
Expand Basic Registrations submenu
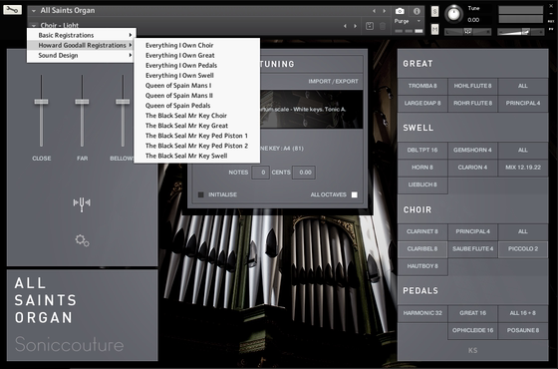pos(82,35)
